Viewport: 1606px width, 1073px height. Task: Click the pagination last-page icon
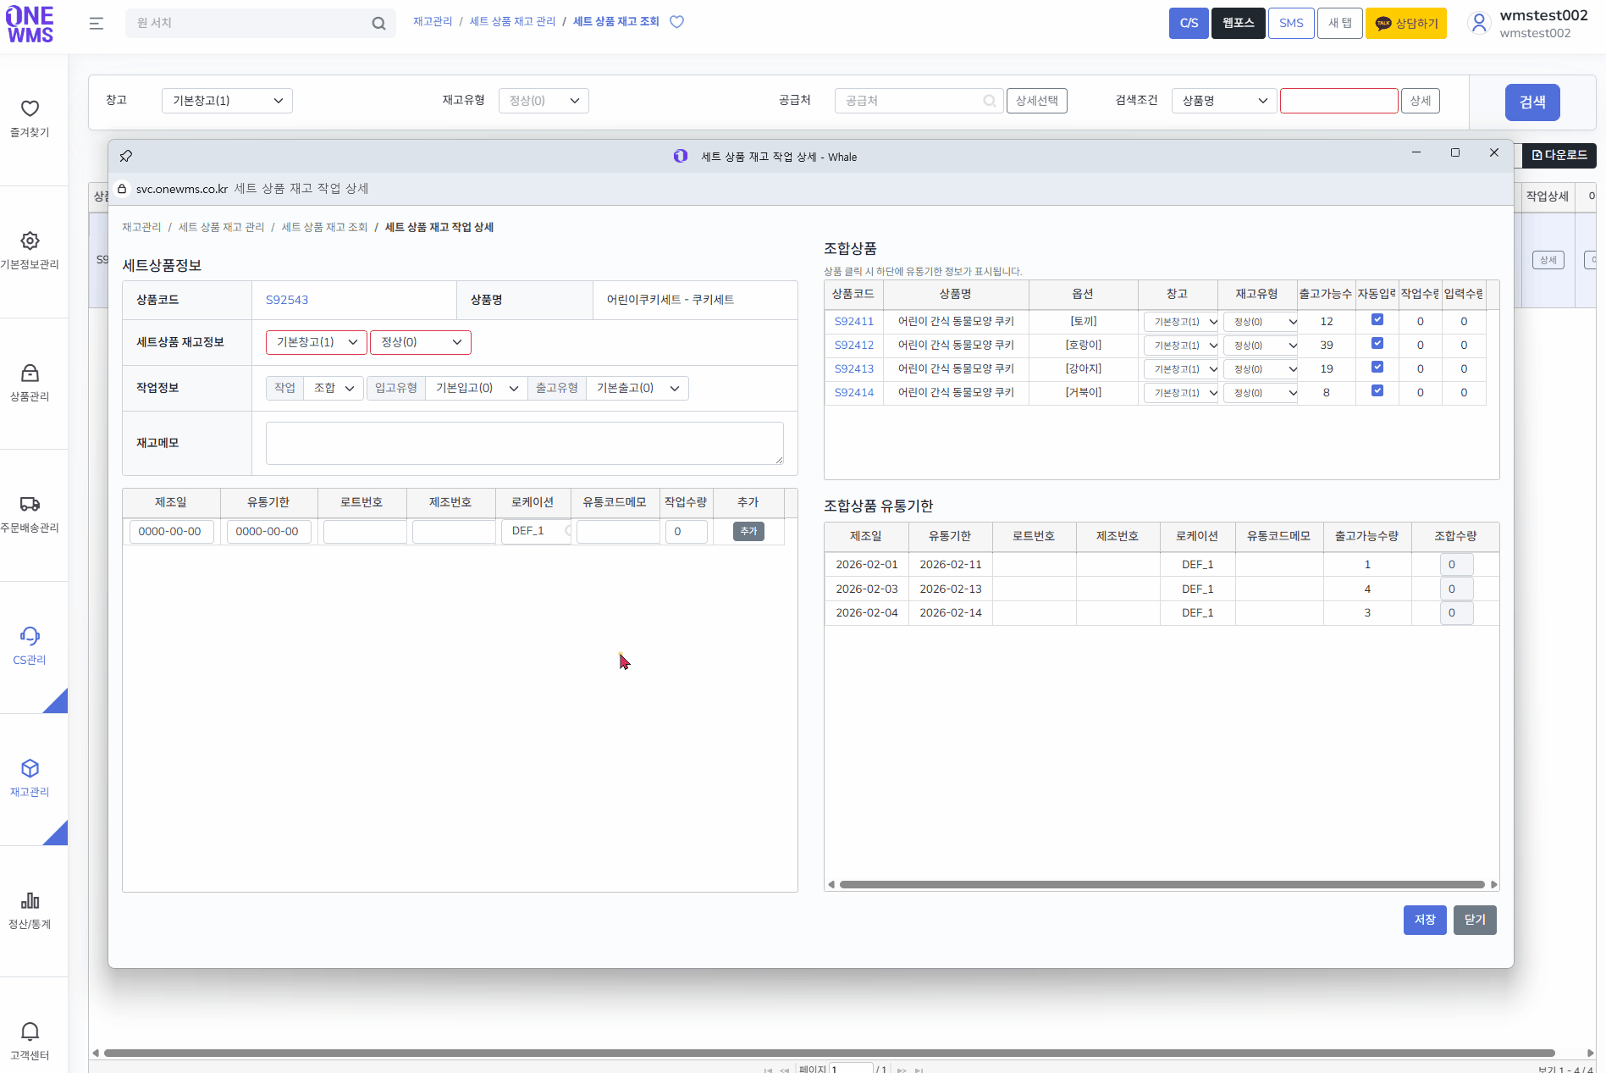pyautogui.click(x=919, y=1070)
